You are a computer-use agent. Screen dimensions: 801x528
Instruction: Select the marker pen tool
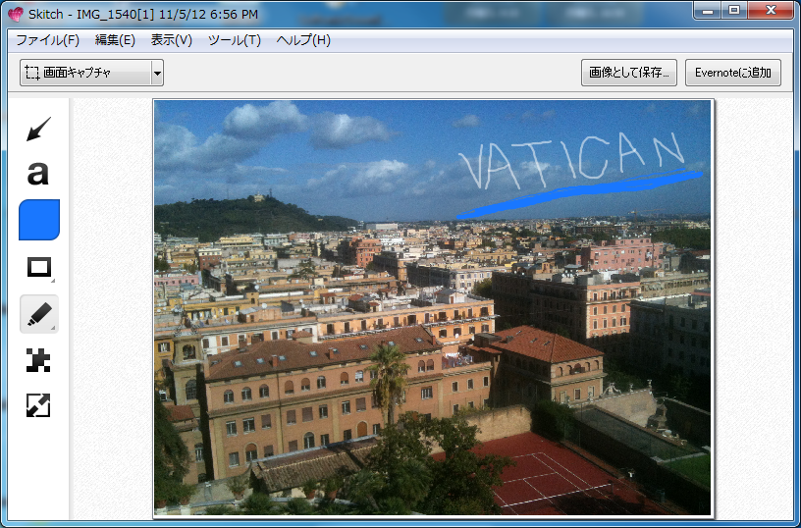[39, 314]
